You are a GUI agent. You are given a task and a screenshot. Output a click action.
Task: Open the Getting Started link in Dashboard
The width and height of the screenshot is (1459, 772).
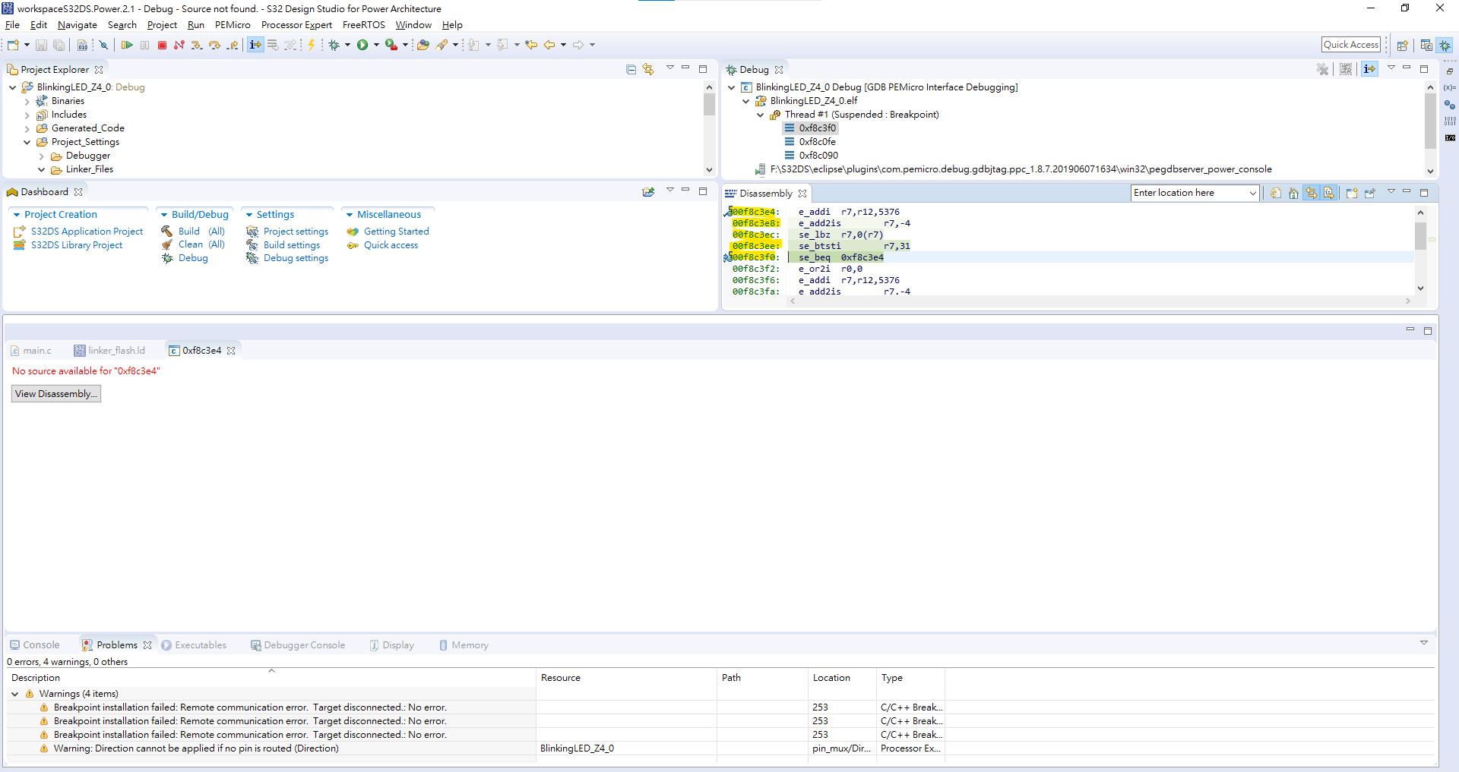[x=396, y=231]
